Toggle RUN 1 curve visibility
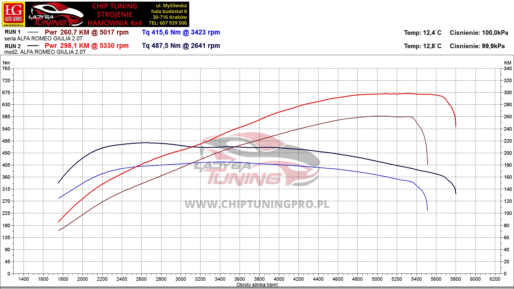 (x=33, y=32)
